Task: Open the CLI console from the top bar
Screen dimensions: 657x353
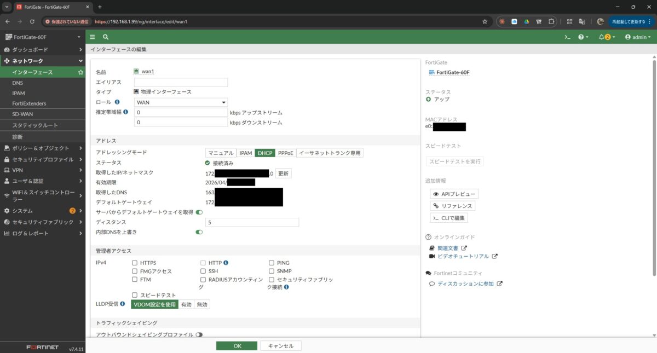Action: tap(568, 37)
